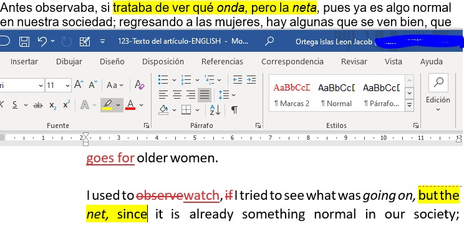Open bullet library dropdown arrow
Image resolution: width=464 pixels, height=226 pixels.
[x=174, y=80]
